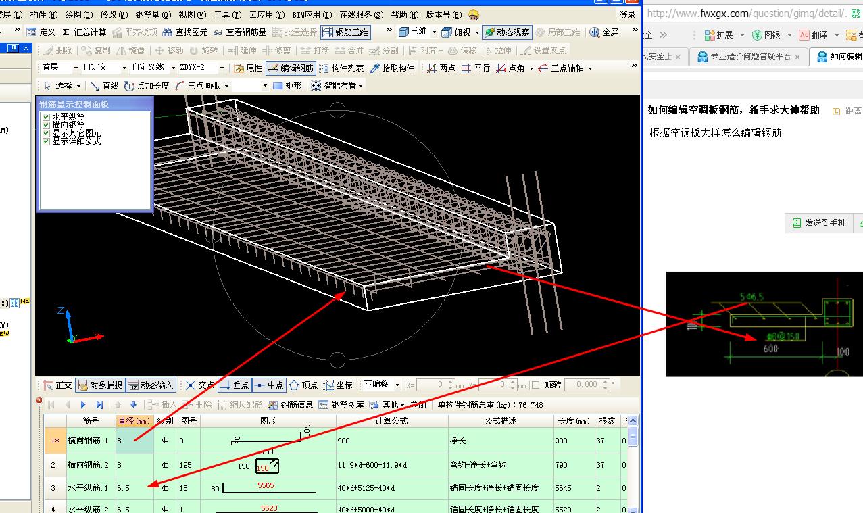Open the 视图 menu
This screenshot has height=513, width=863.
192,14
